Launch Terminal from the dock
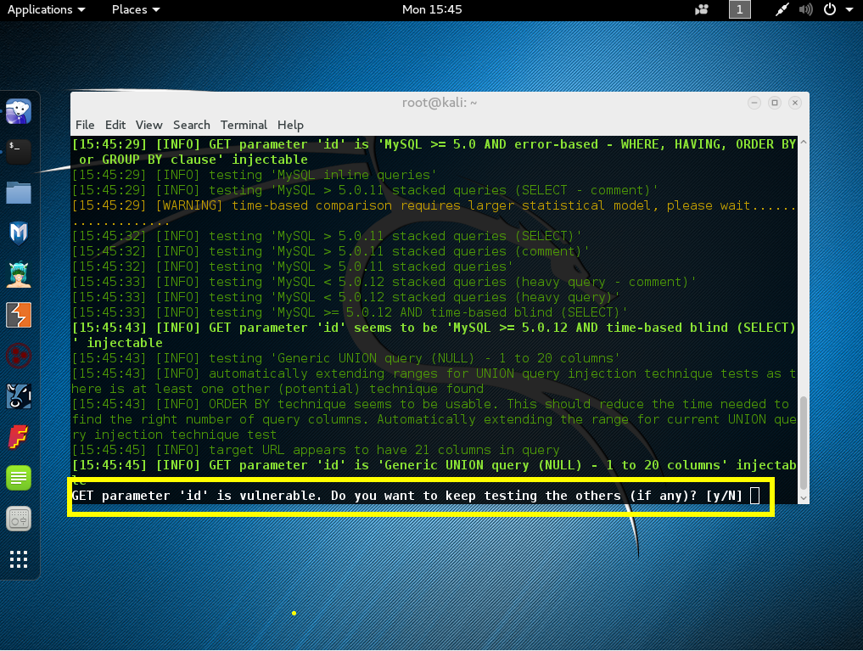The height and width of the screenshot is (651, 863). point(19,152)
